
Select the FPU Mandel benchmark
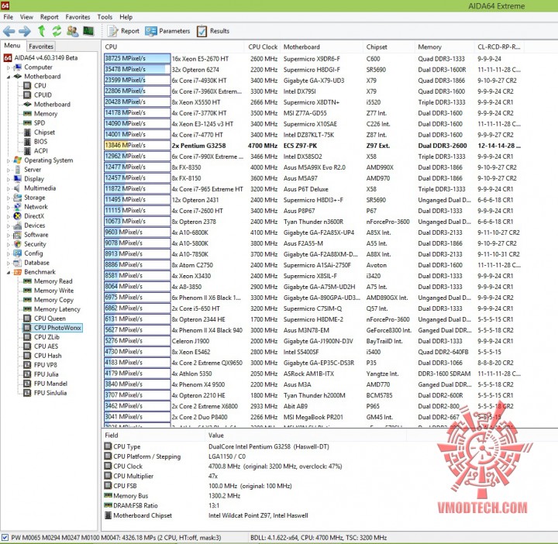[45, 384]
